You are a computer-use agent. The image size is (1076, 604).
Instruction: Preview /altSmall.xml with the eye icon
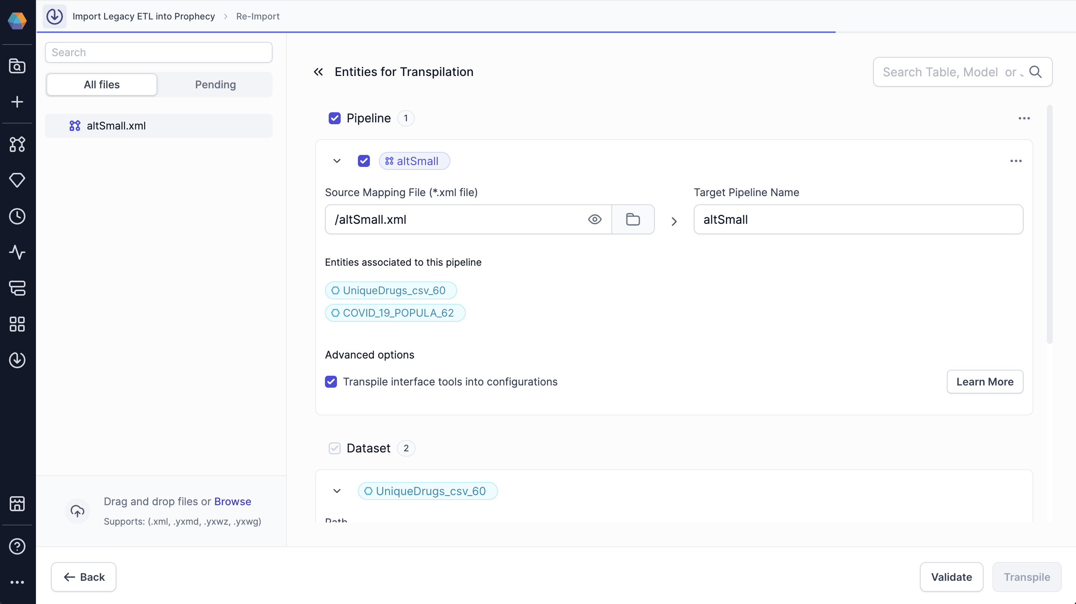coord(595,219)
